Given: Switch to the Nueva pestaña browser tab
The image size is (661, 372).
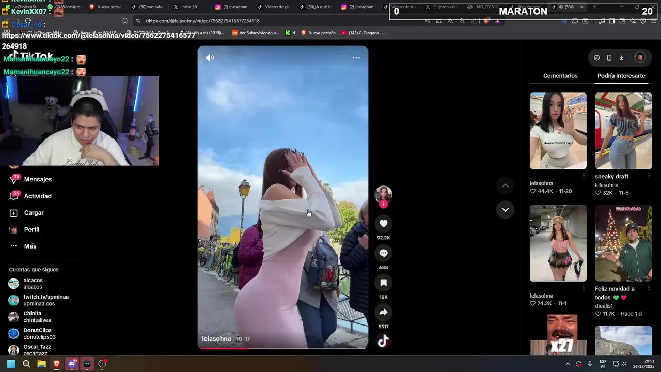Looking at the screenshot, I should [105, 7].
